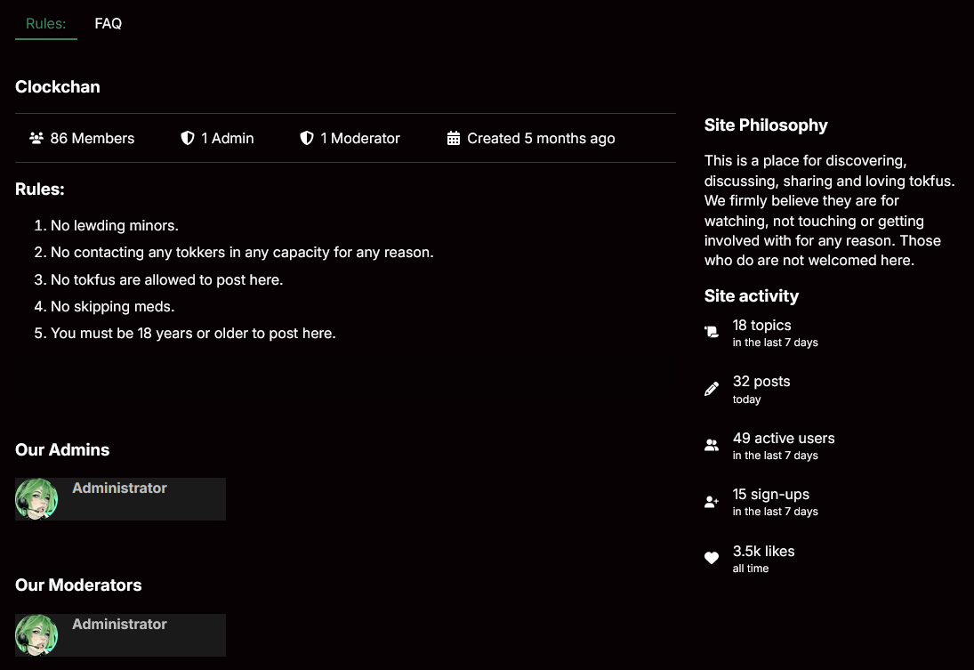Open the Administrator profile under Our Moderators

click(x=119, y=625)
